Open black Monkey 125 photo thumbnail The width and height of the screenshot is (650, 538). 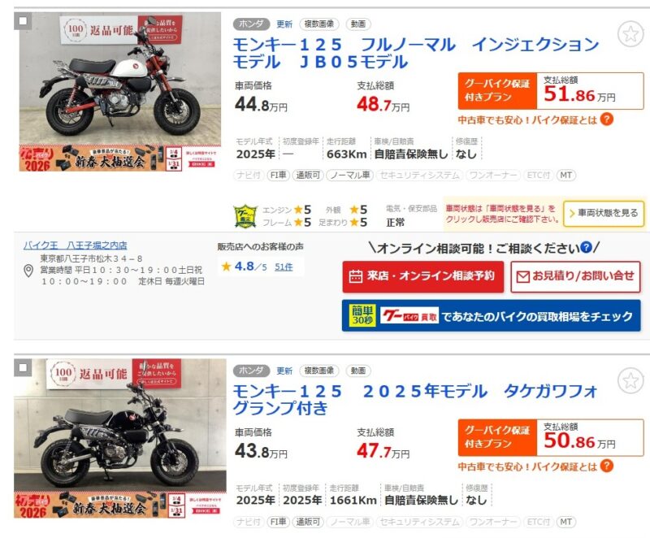[x=120, y=438]
